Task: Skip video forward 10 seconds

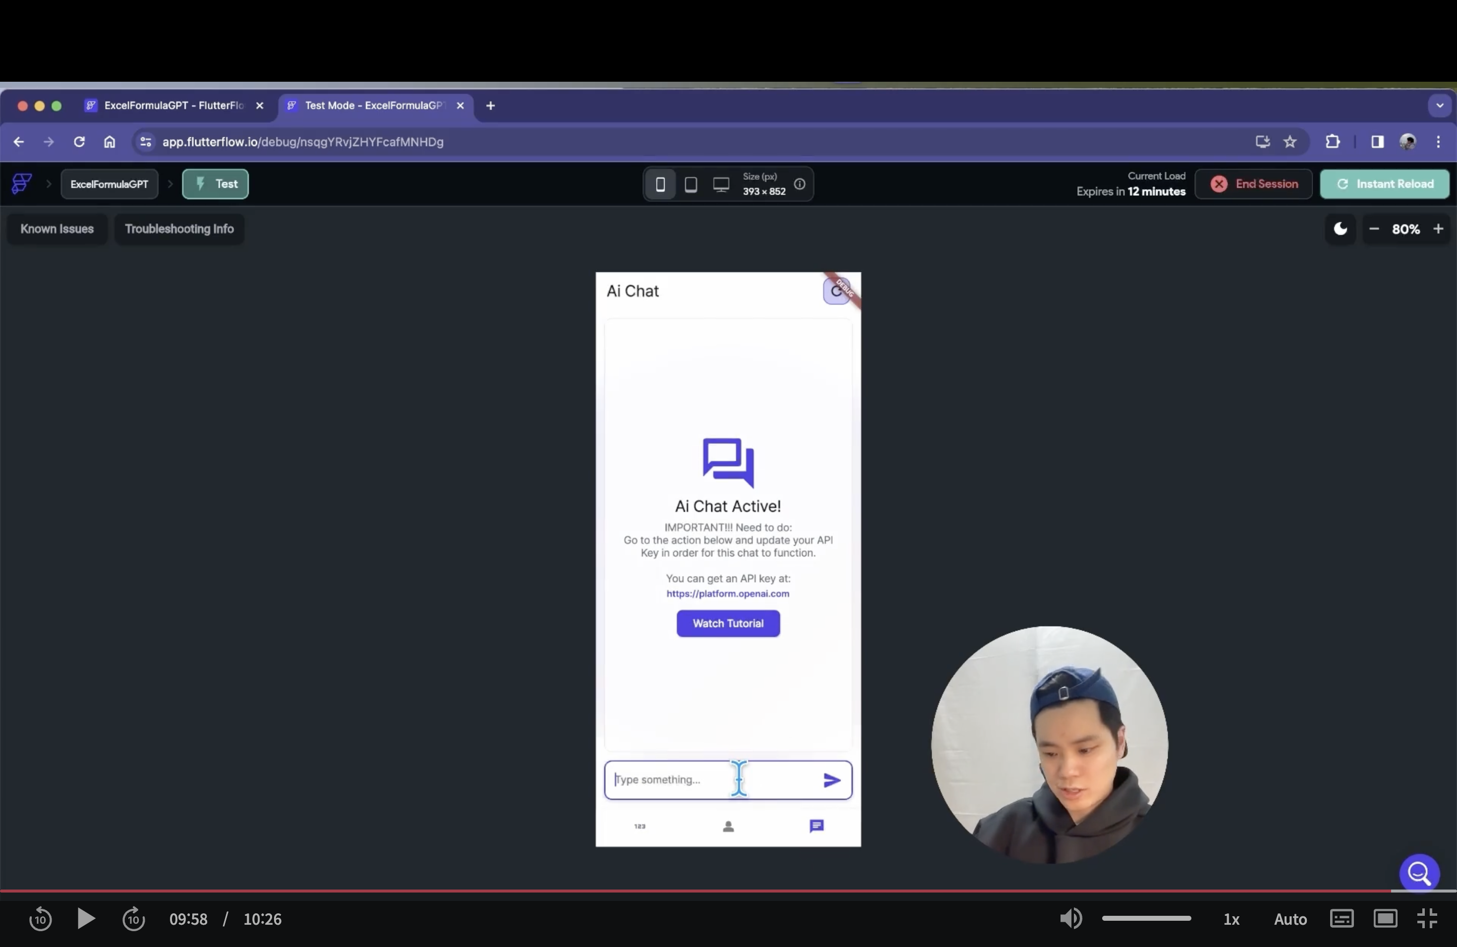Action: coord(133,919)
